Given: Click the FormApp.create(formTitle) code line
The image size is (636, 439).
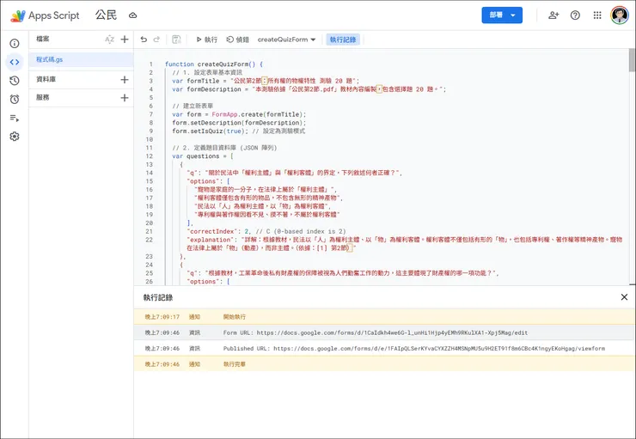Looking at the screenshot, I should [239, 114].
